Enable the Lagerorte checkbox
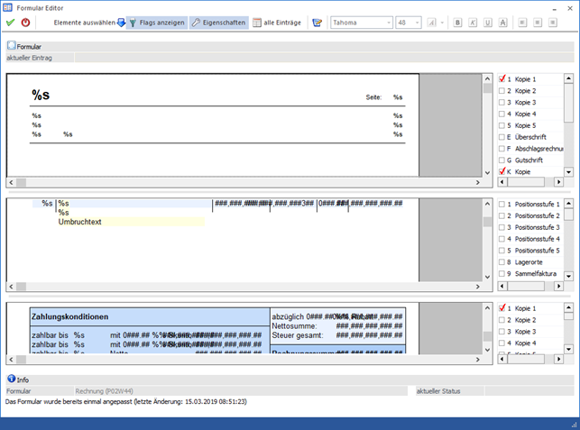This screenshot has width=580, height=430. click(502, 262)
